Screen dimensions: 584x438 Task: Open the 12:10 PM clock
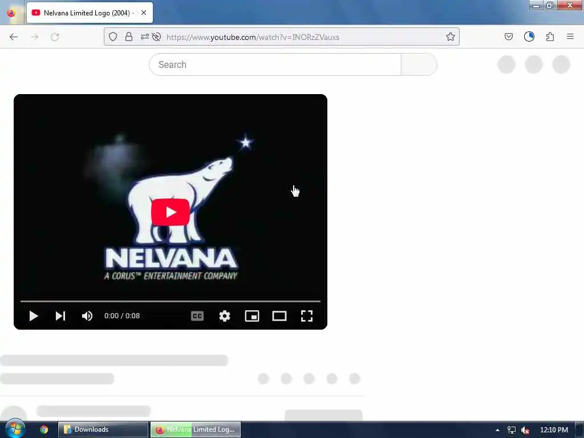point(554,430)
